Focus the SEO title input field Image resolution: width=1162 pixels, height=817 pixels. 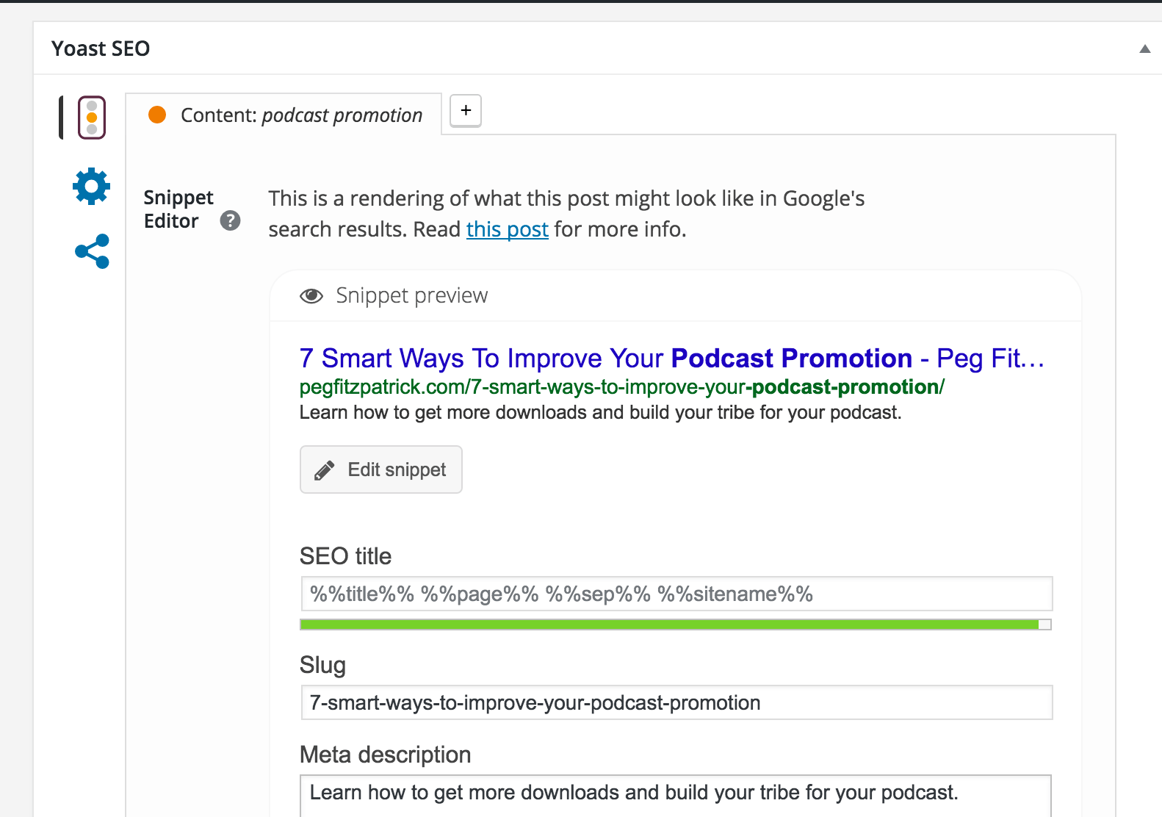coord(676,594)
